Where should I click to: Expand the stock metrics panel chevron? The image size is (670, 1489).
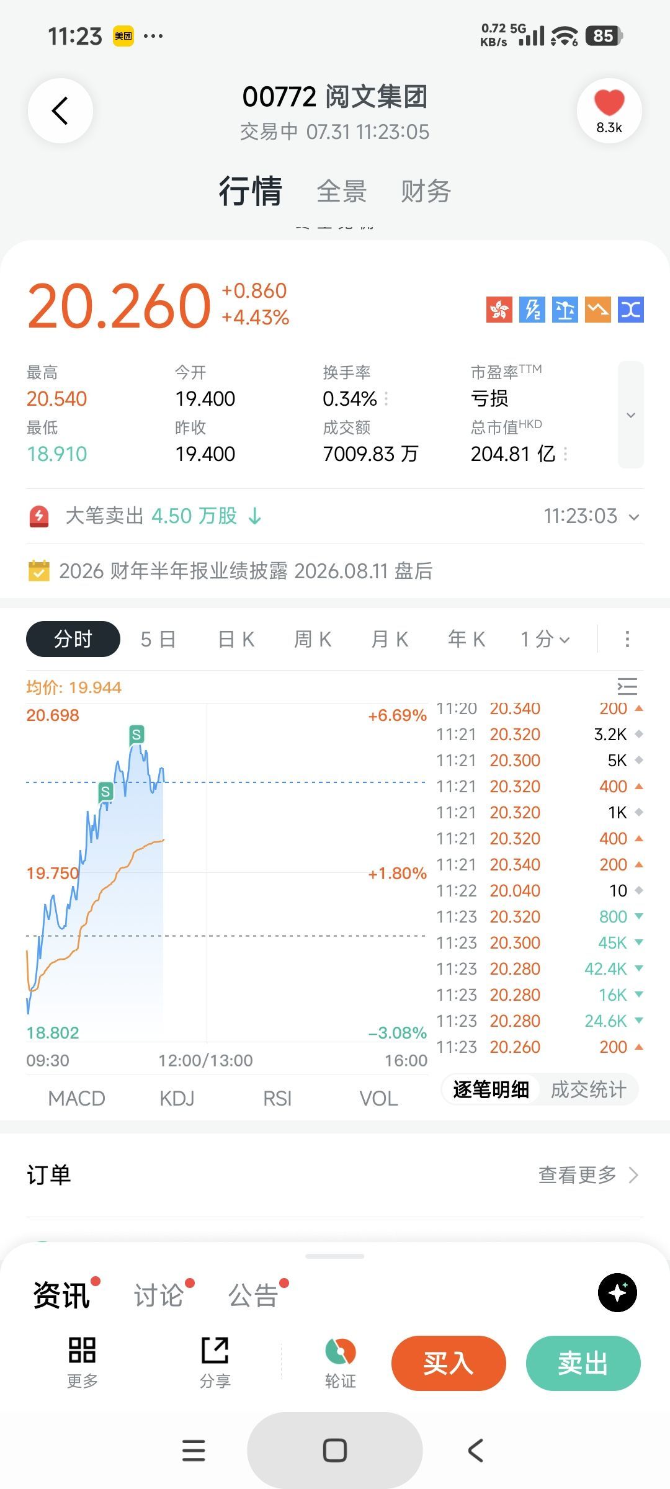click(x=631, y=414)
